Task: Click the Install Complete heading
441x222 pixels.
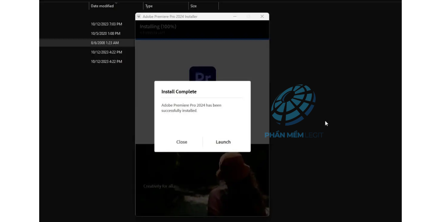Action: (179, 92)
